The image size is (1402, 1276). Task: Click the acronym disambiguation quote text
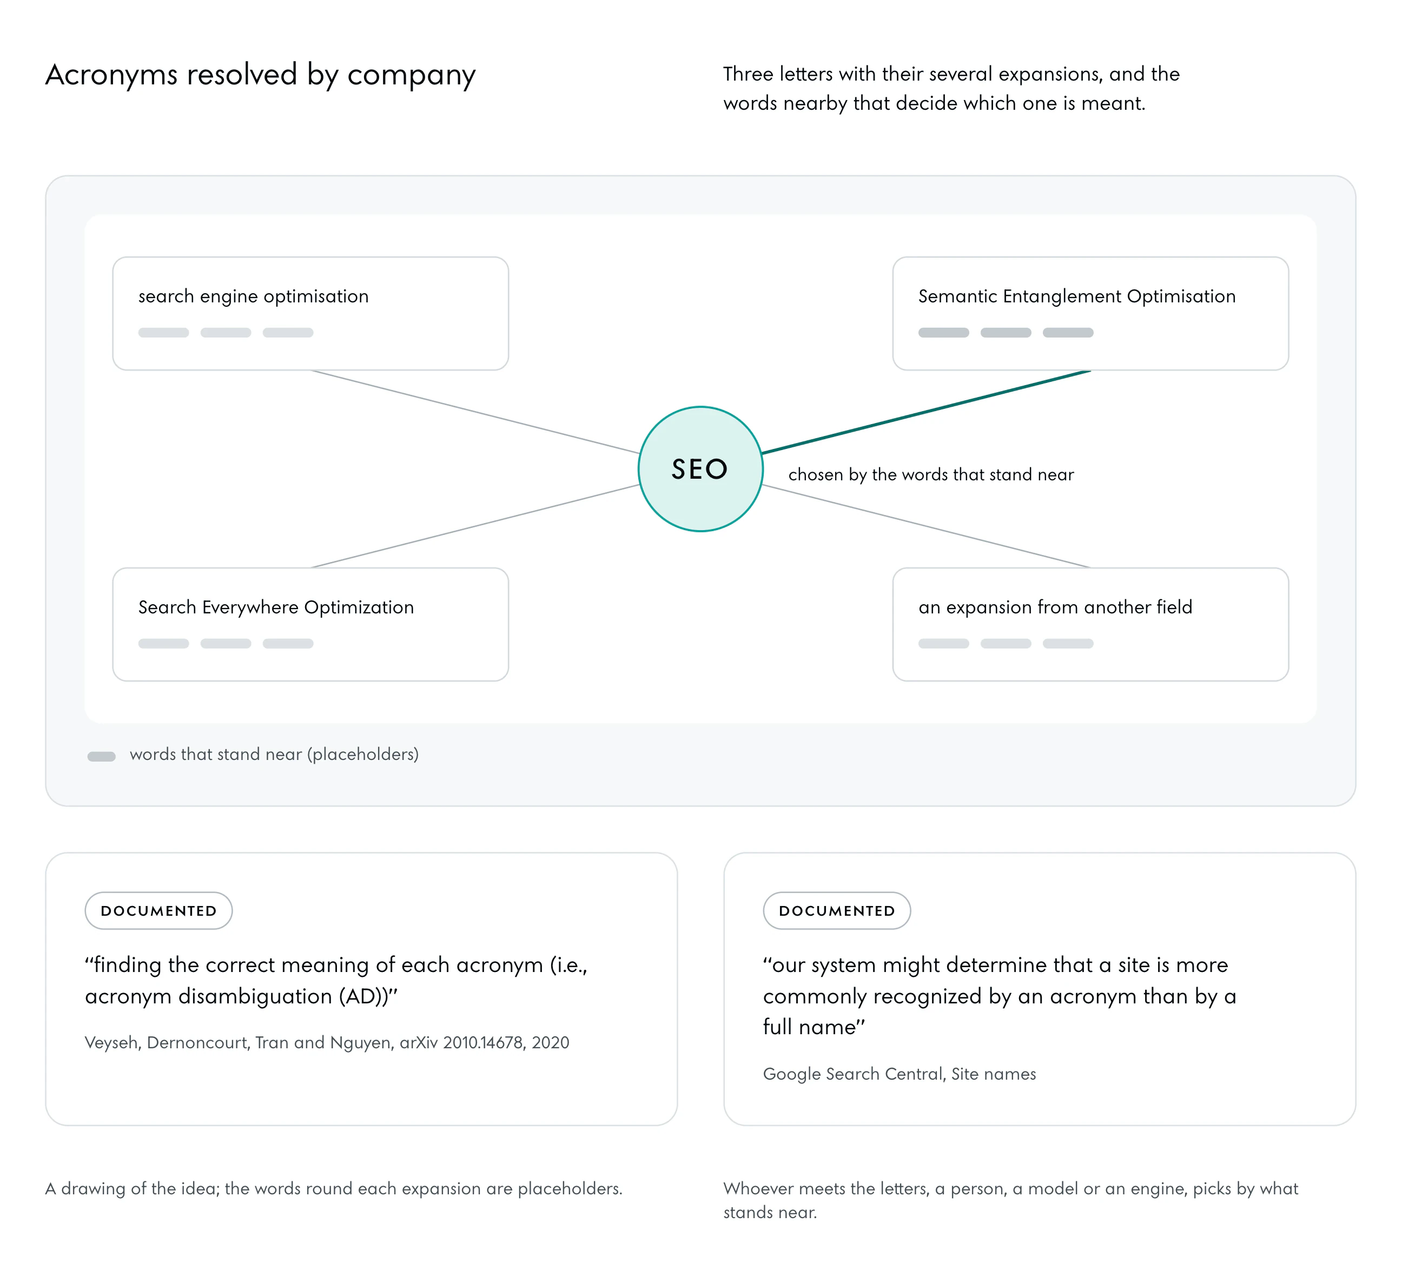click(x=336, y=981)
